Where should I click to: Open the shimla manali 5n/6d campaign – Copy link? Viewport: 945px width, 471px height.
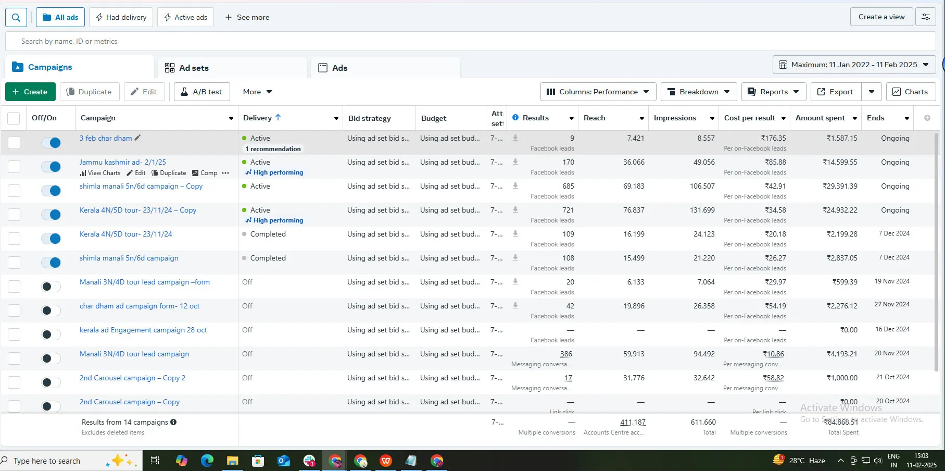pyautogui.click(x=141, y=186)
